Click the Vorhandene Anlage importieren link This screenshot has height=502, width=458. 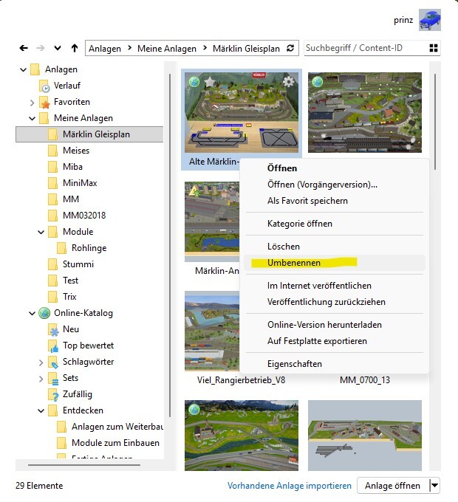(x=290, y=486)
